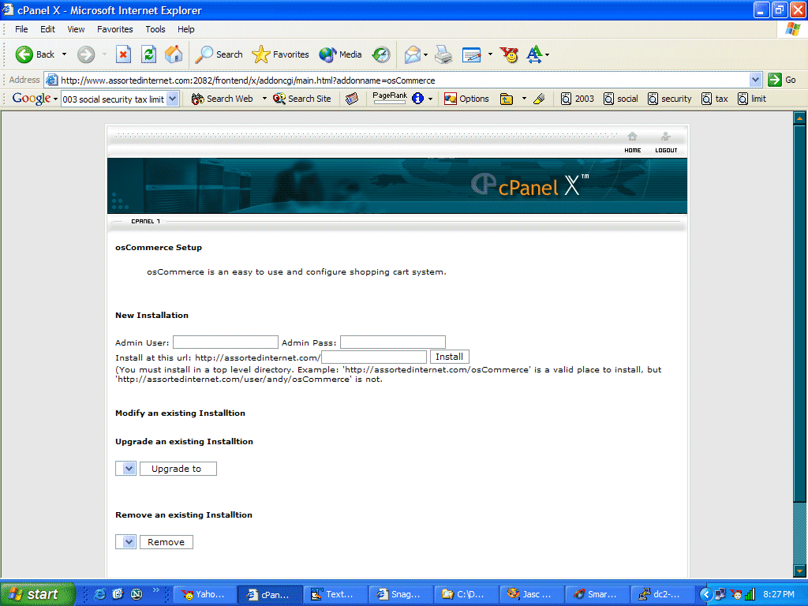Click the Windows Start button
Viewport: 808px width, 606px height.
coord(38,594)
